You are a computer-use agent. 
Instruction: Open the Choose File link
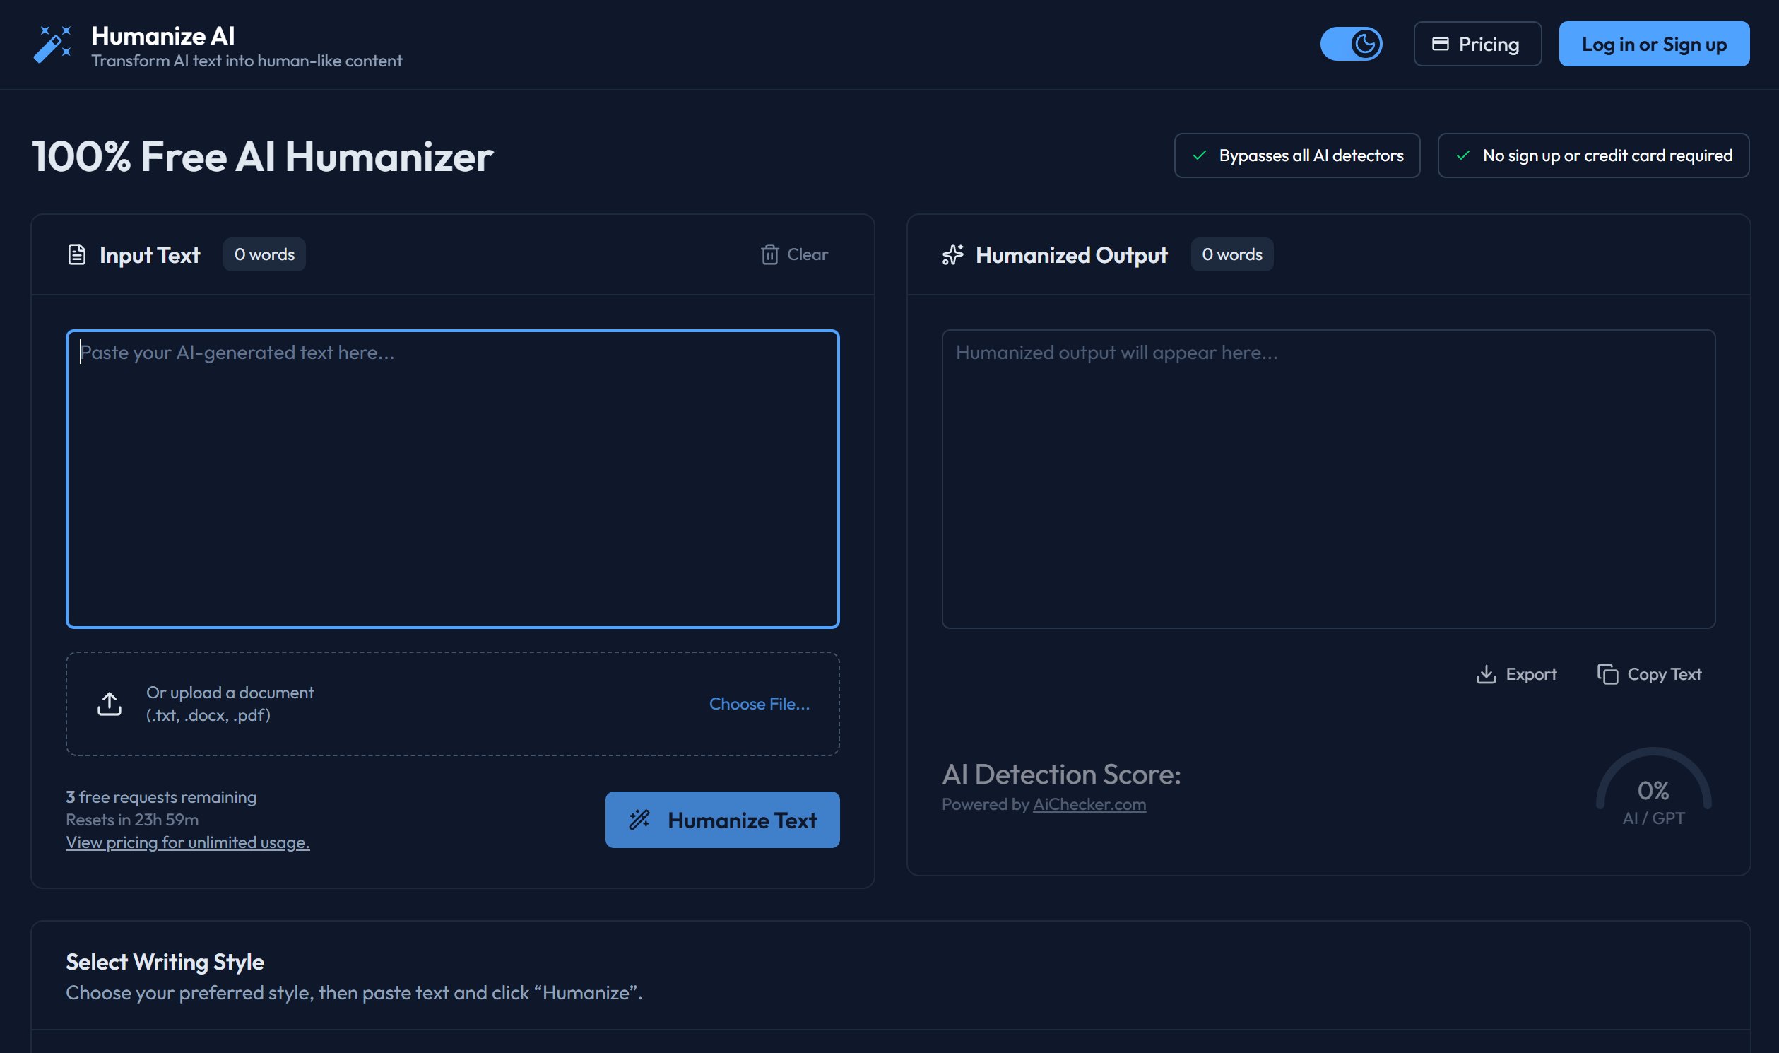pyautogui.click(x=759, y=703)
